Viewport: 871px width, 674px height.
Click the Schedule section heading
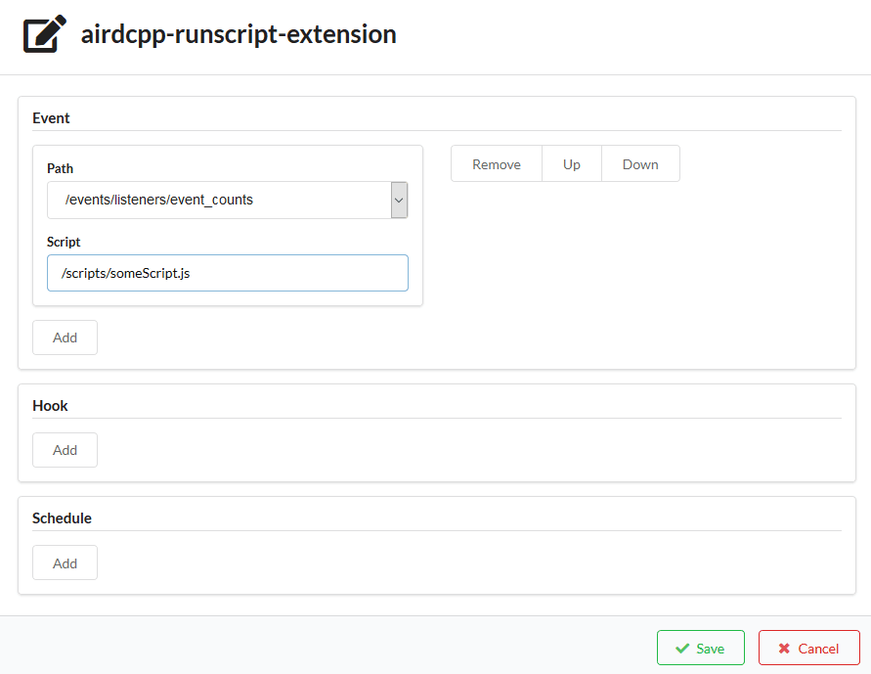click(62, 517)
